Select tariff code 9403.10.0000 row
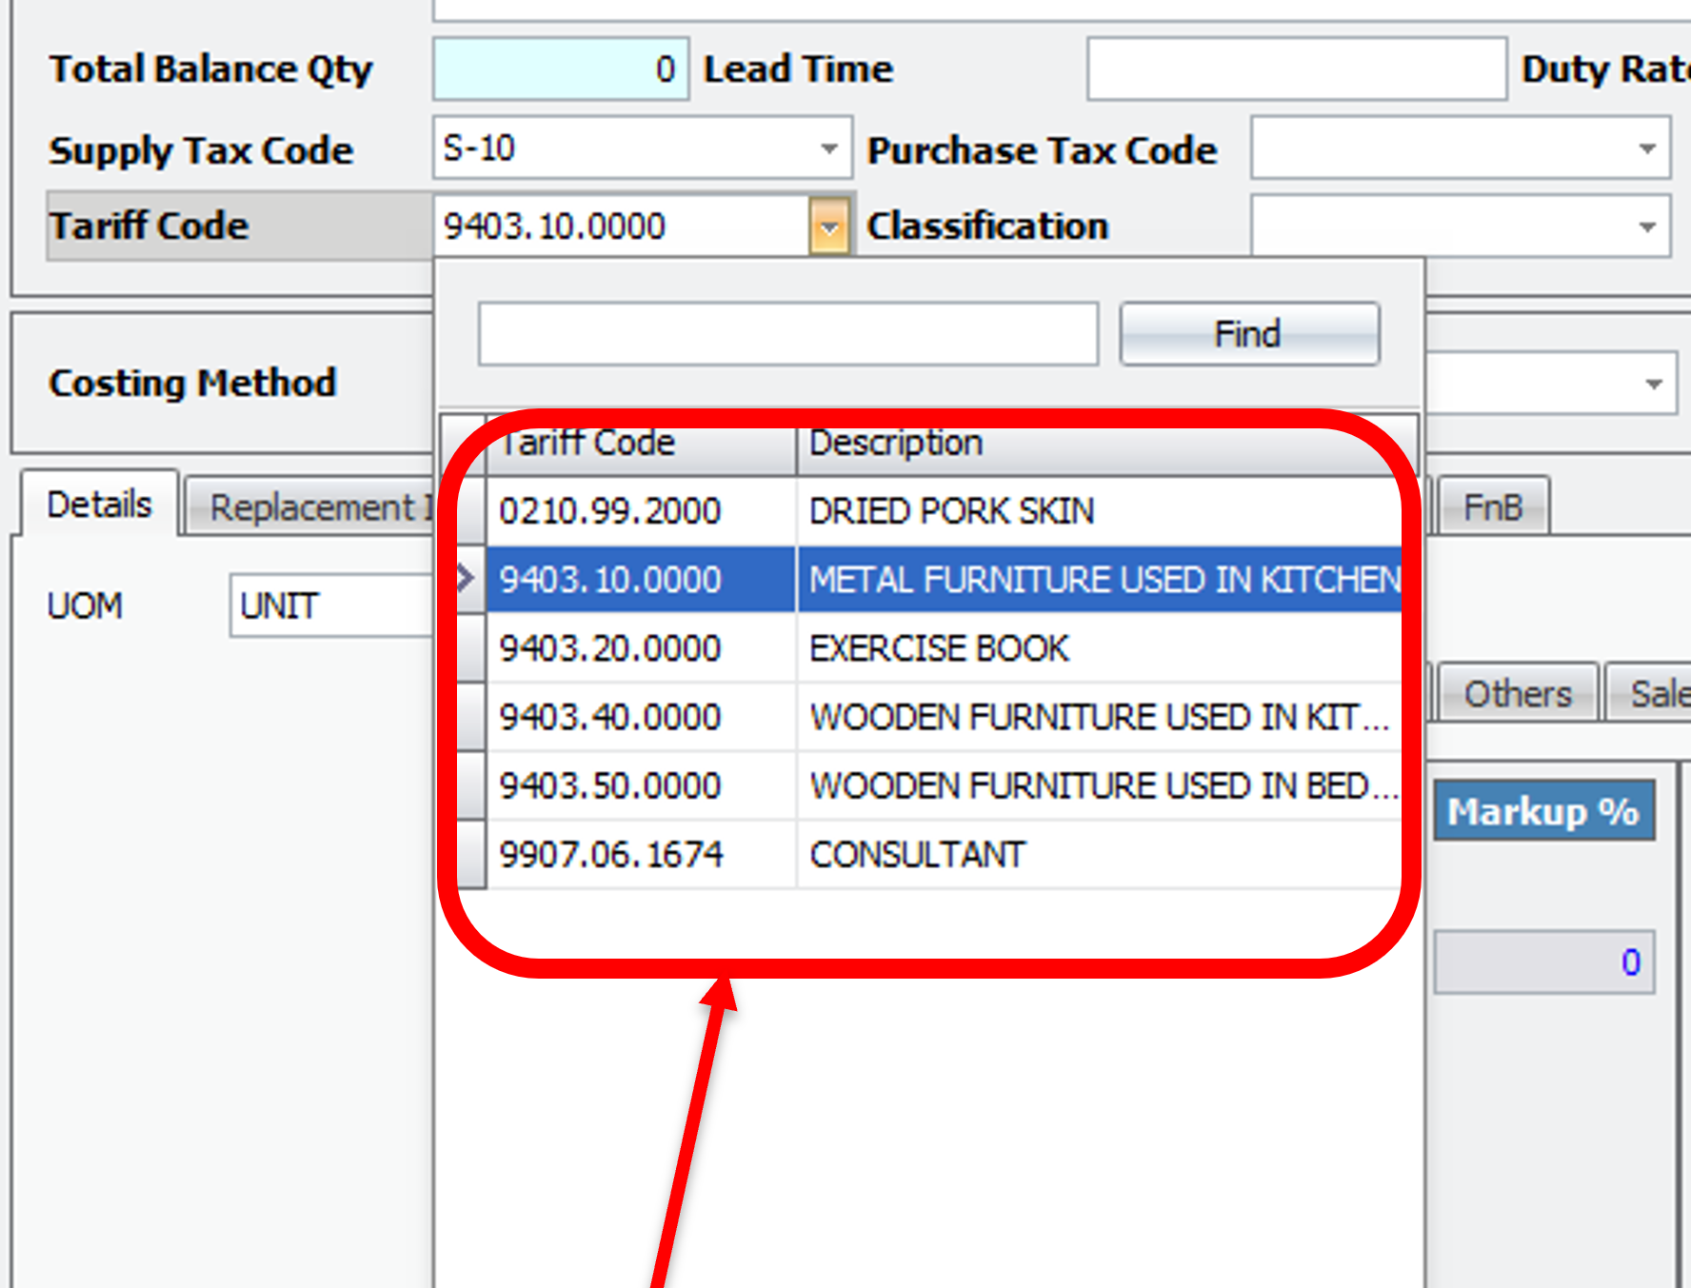This screenshot has height=1288, width=1691. pyautogui.click(x=610, y=580)
